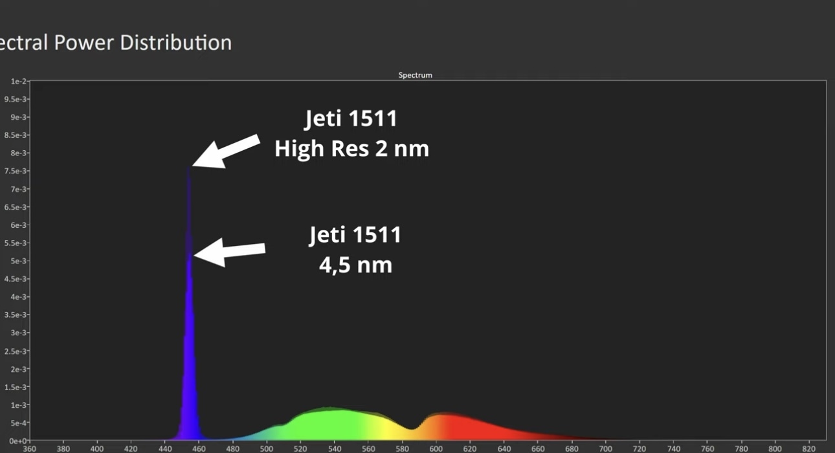Click the 0e+0 origin label on y-axis
This screenshot has width=835, height=453.
pos(17,441)
